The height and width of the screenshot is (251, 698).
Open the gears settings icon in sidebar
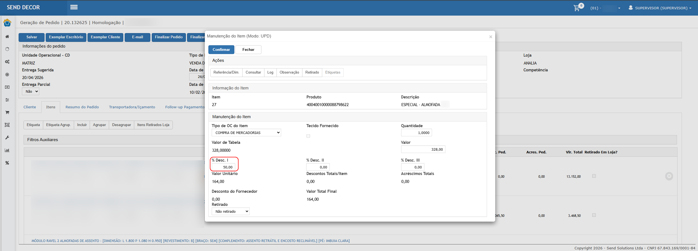[7, 62]
